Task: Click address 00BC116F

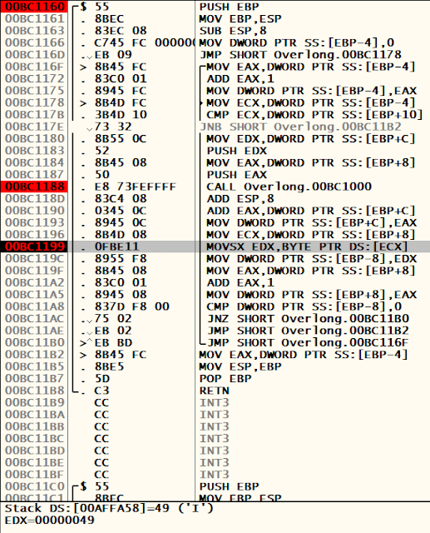Action: click(x=34, y=67)
